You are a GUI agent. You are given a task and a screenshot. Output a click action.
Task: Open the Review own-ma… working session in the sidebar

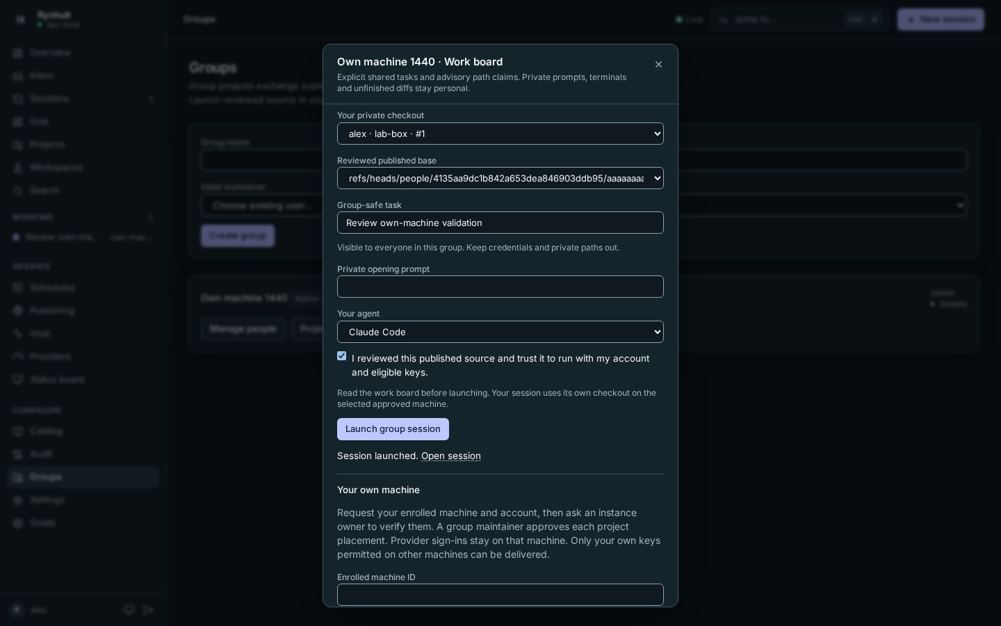coord(83,237)
